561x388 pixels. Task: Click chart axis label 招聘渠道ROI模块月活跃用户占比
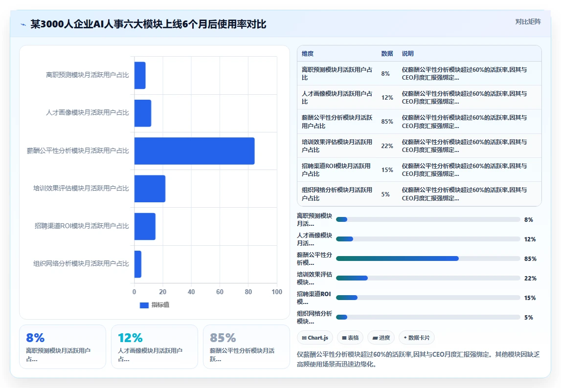point(82,226)
